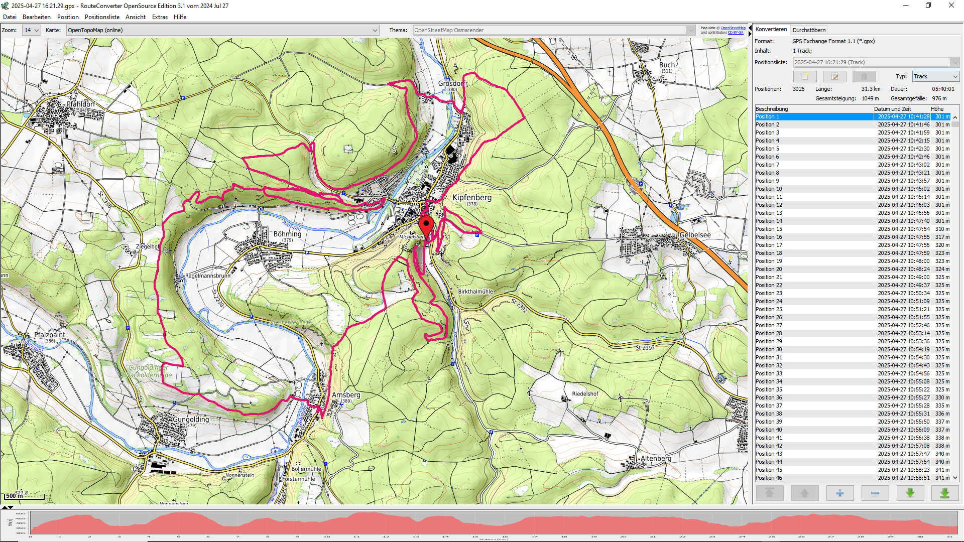The height and width of the screenshot is (542, 964).
Task: Select the Position 1 row
Action: pos(853,116)
